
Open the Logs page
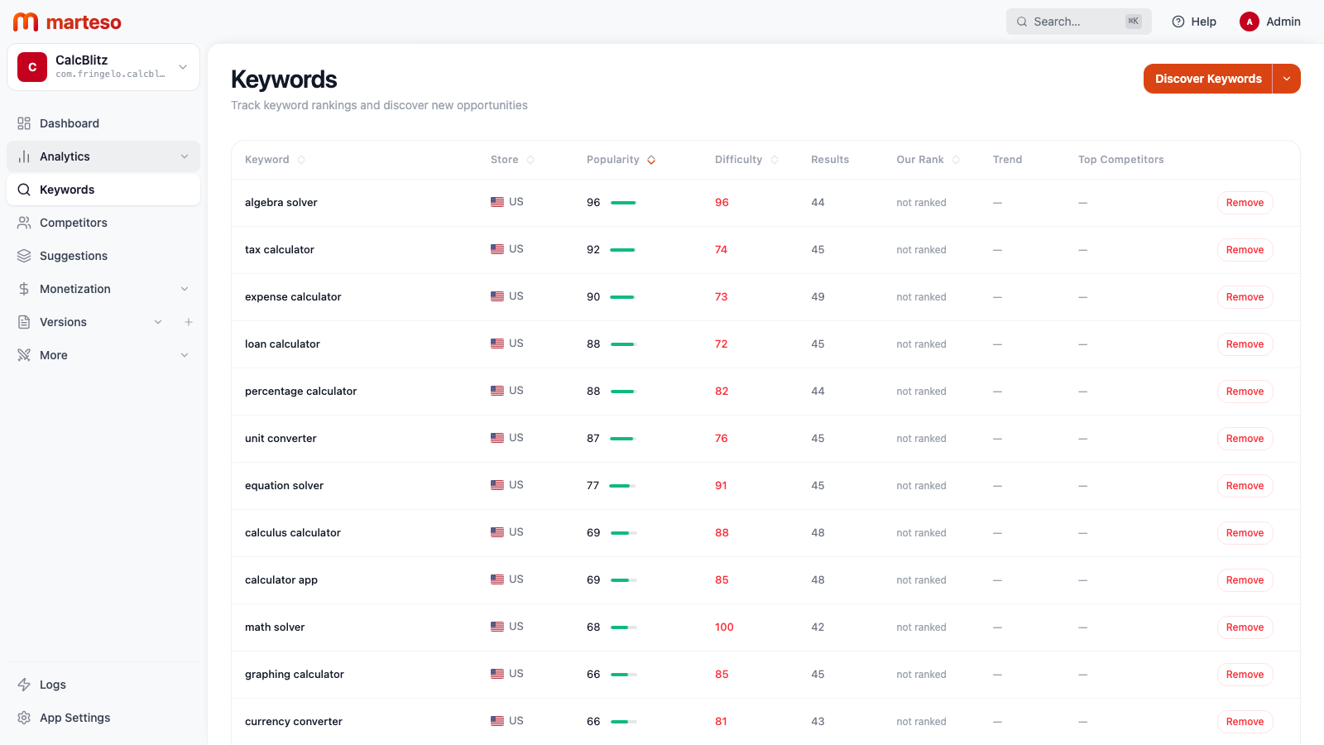(103, 685)
